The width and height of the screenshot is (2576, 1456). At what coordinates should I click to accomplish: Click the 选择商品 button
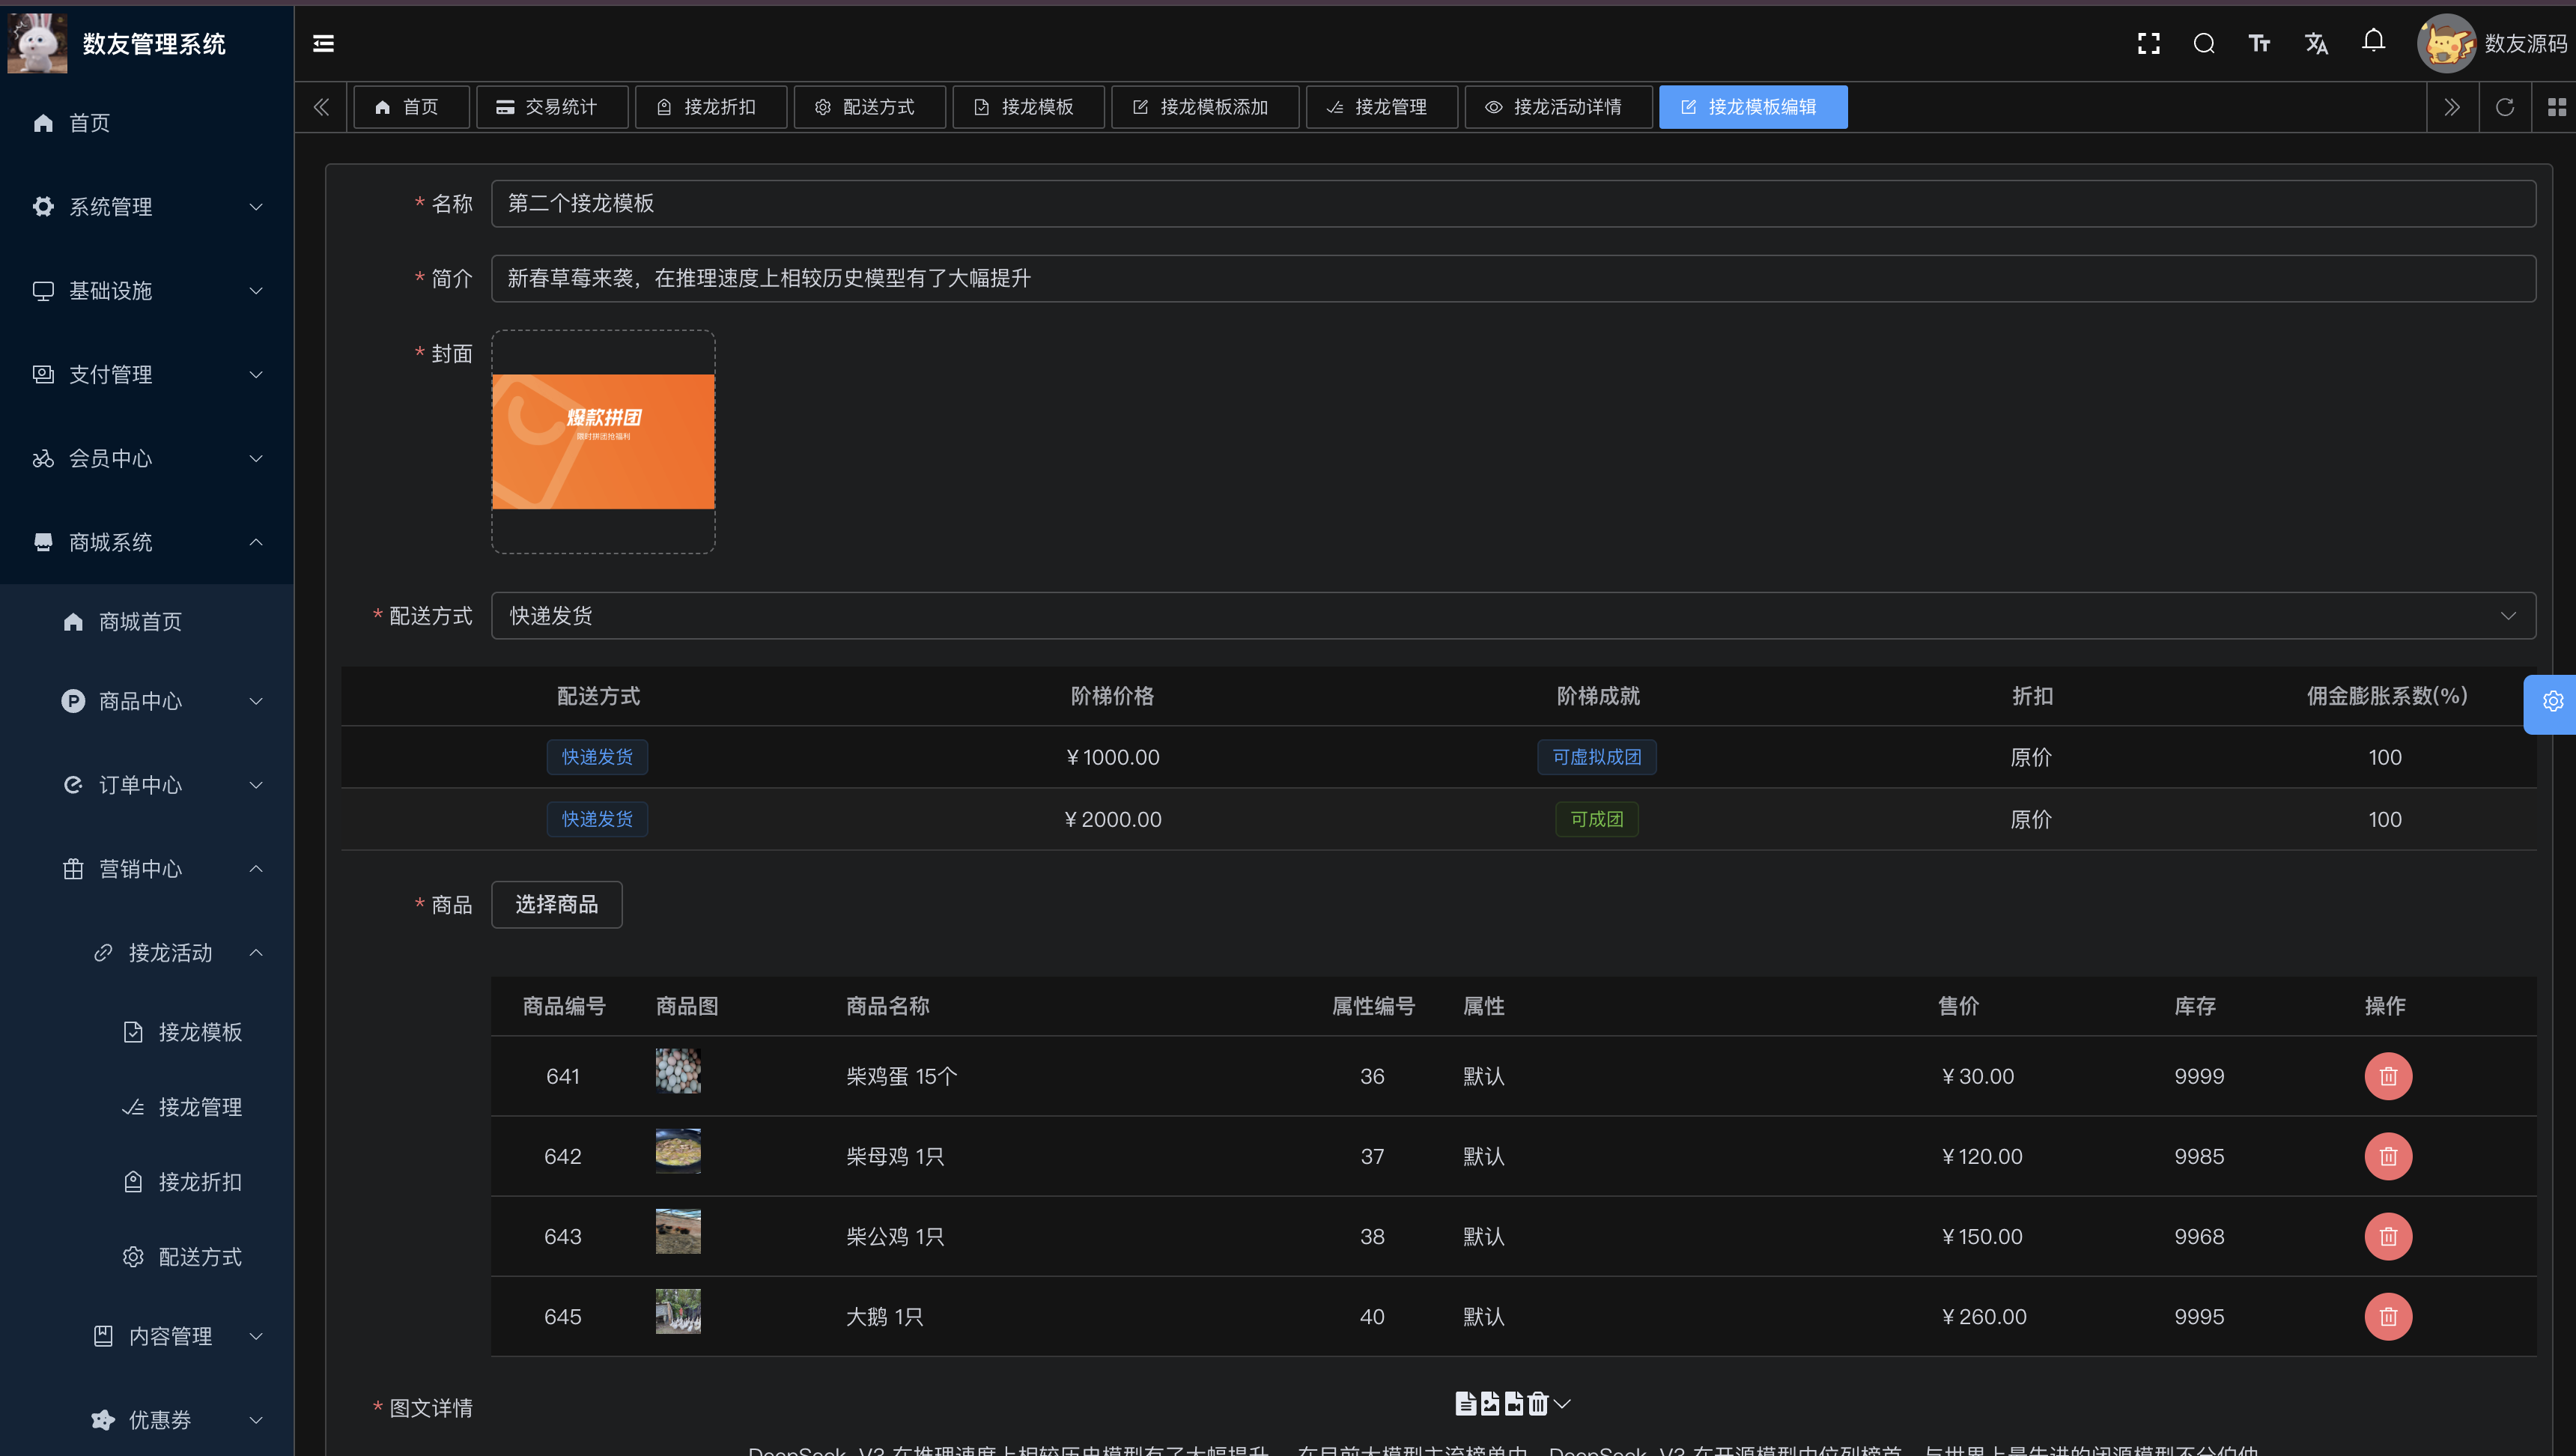(x=557, y=905)
